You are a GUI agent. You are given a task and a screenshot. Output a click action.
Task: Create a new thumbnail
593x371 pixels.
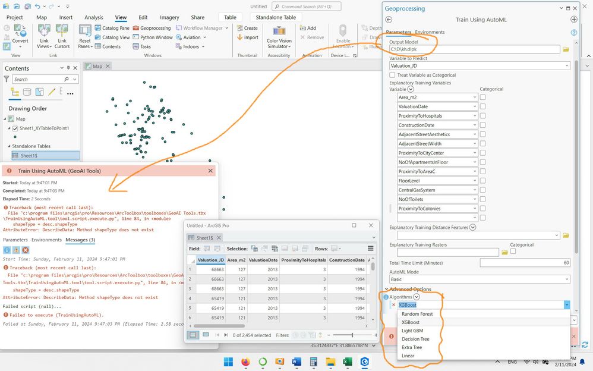coord(247,28)
